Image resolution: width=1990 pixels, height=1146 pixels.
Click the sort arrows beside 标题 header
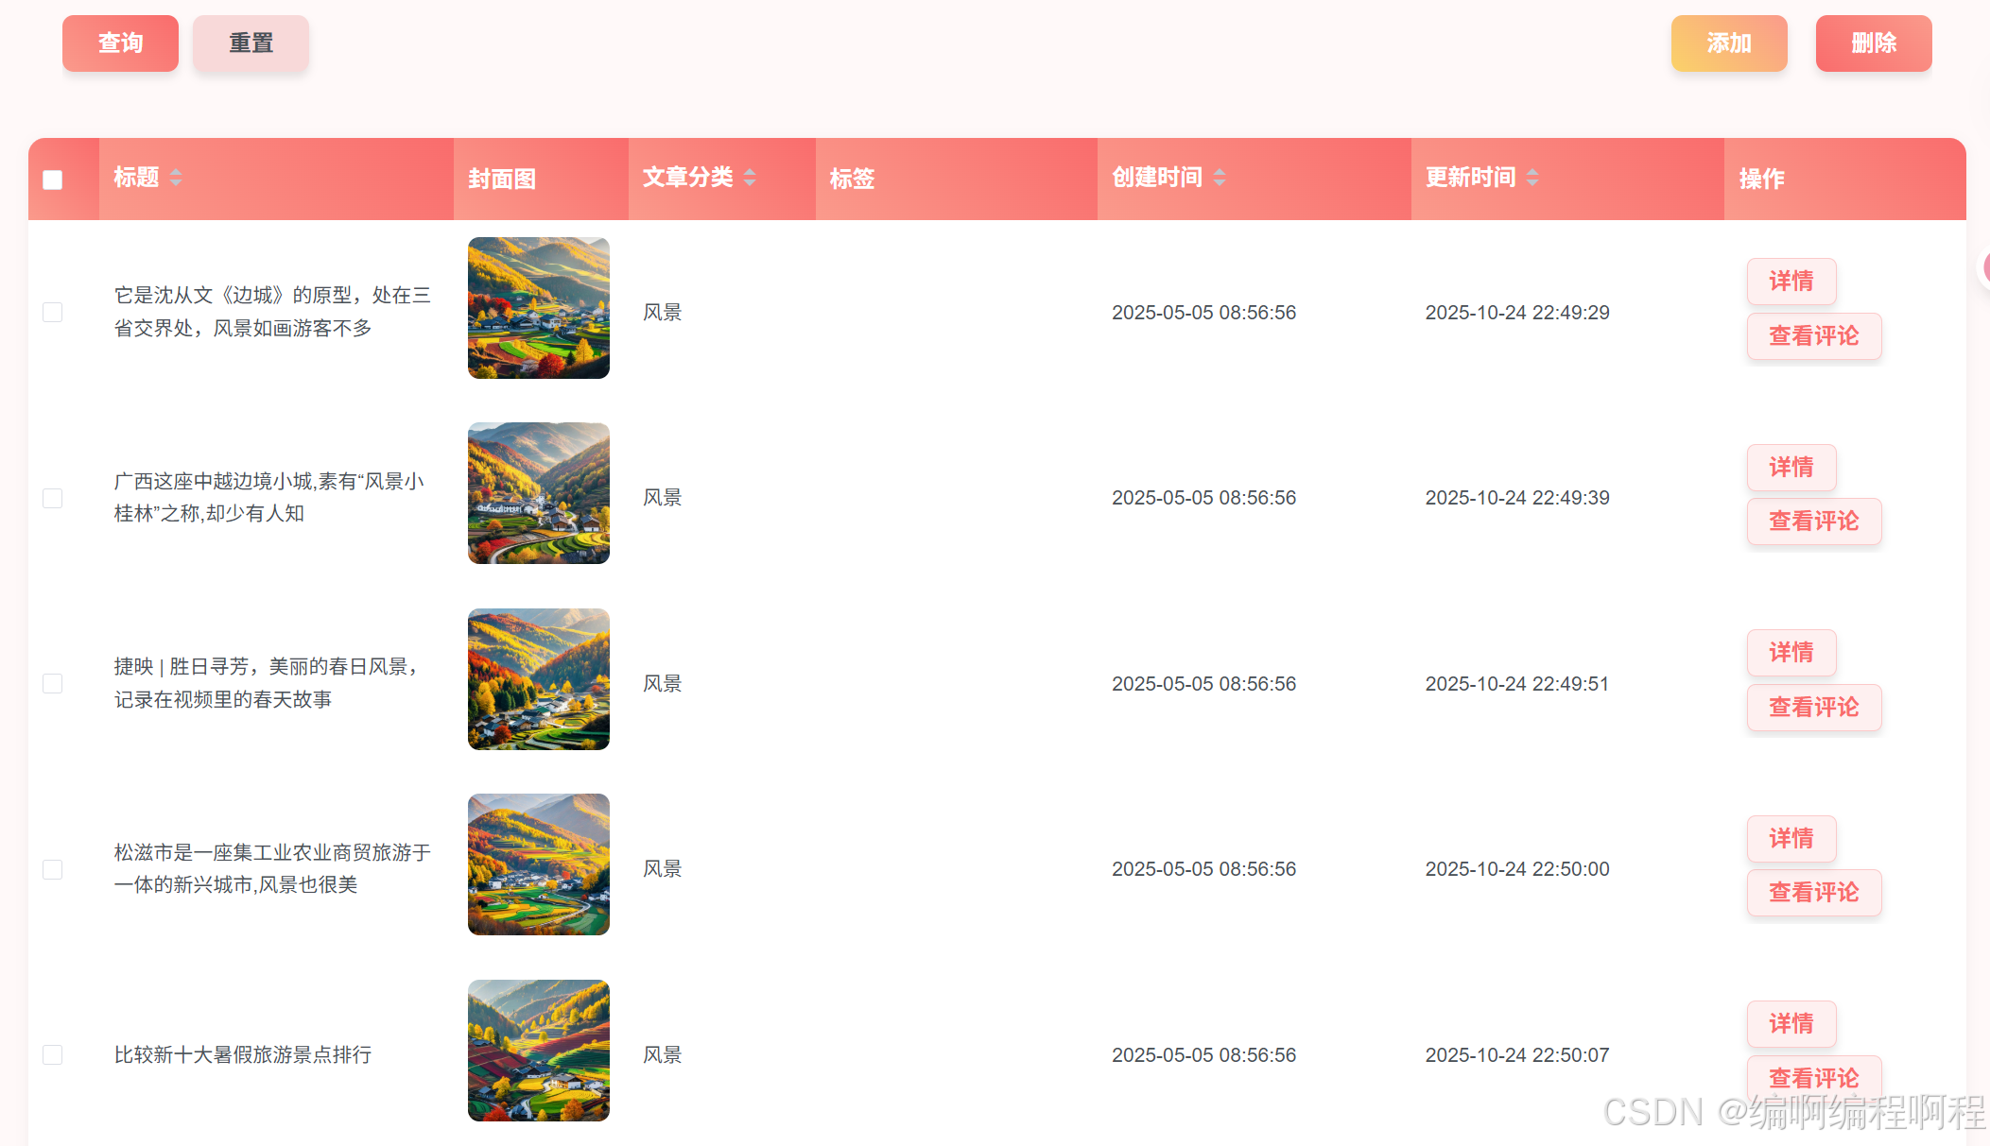click(x=176, y=178)
